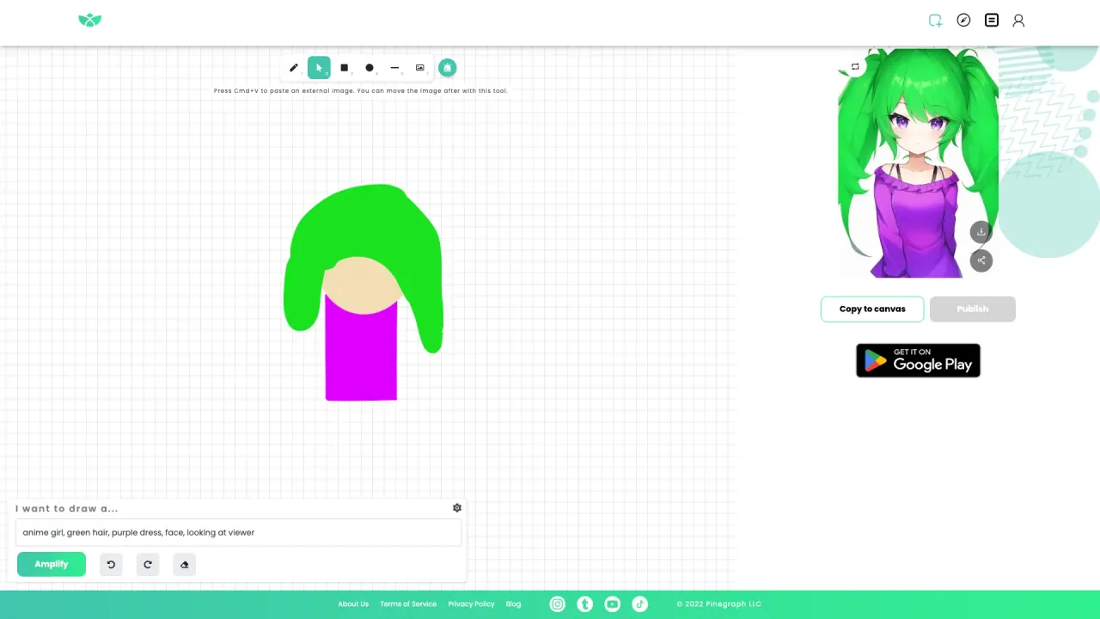Undo the last canvas action
1100x619 pixels.
click(111, 565)
